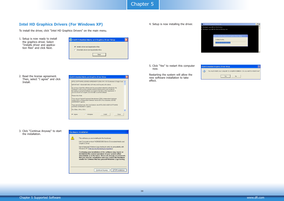Minimize the command prompt window
Viewport: 284px width, 201px height.
[256, 24]
